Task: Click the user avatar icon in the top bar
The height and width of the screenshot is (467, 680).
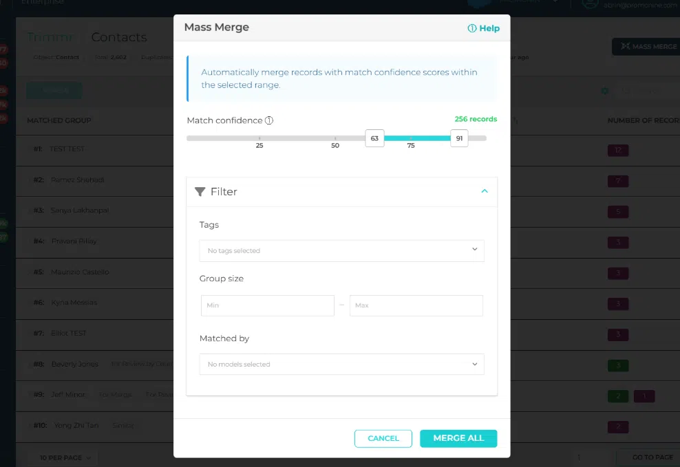Action: point(590,4)
